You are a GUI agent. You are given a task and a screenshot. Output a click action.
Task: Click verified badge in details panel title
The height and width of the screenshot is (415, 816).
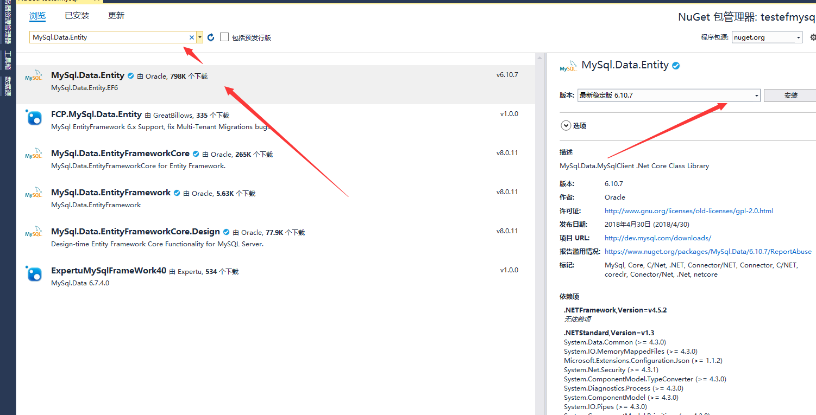[676, 66]
